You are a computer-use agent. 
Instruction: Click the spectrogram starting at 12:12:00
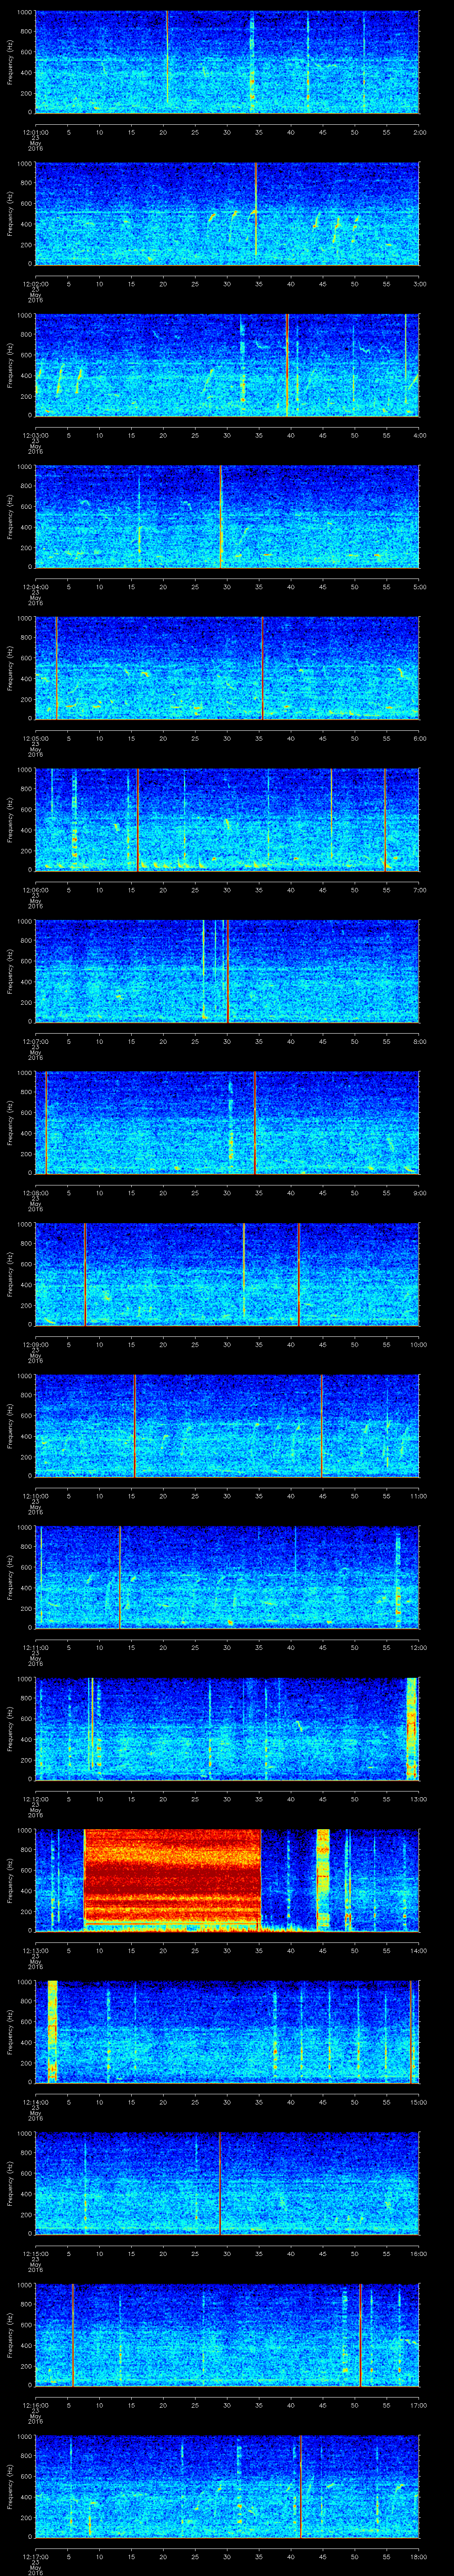(227, 1729)
